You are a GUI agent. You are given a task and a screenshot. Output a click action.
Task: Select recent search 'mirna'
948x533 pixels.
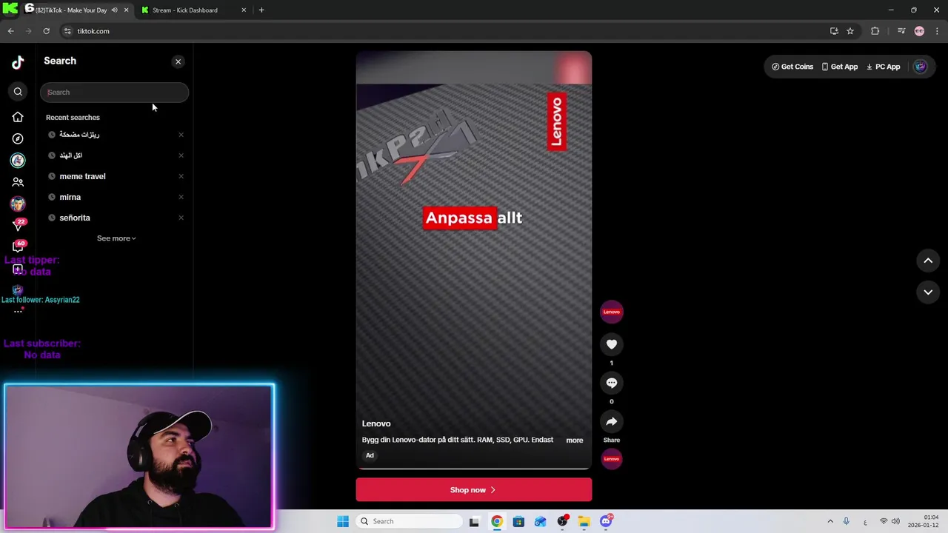coord(70,197)
